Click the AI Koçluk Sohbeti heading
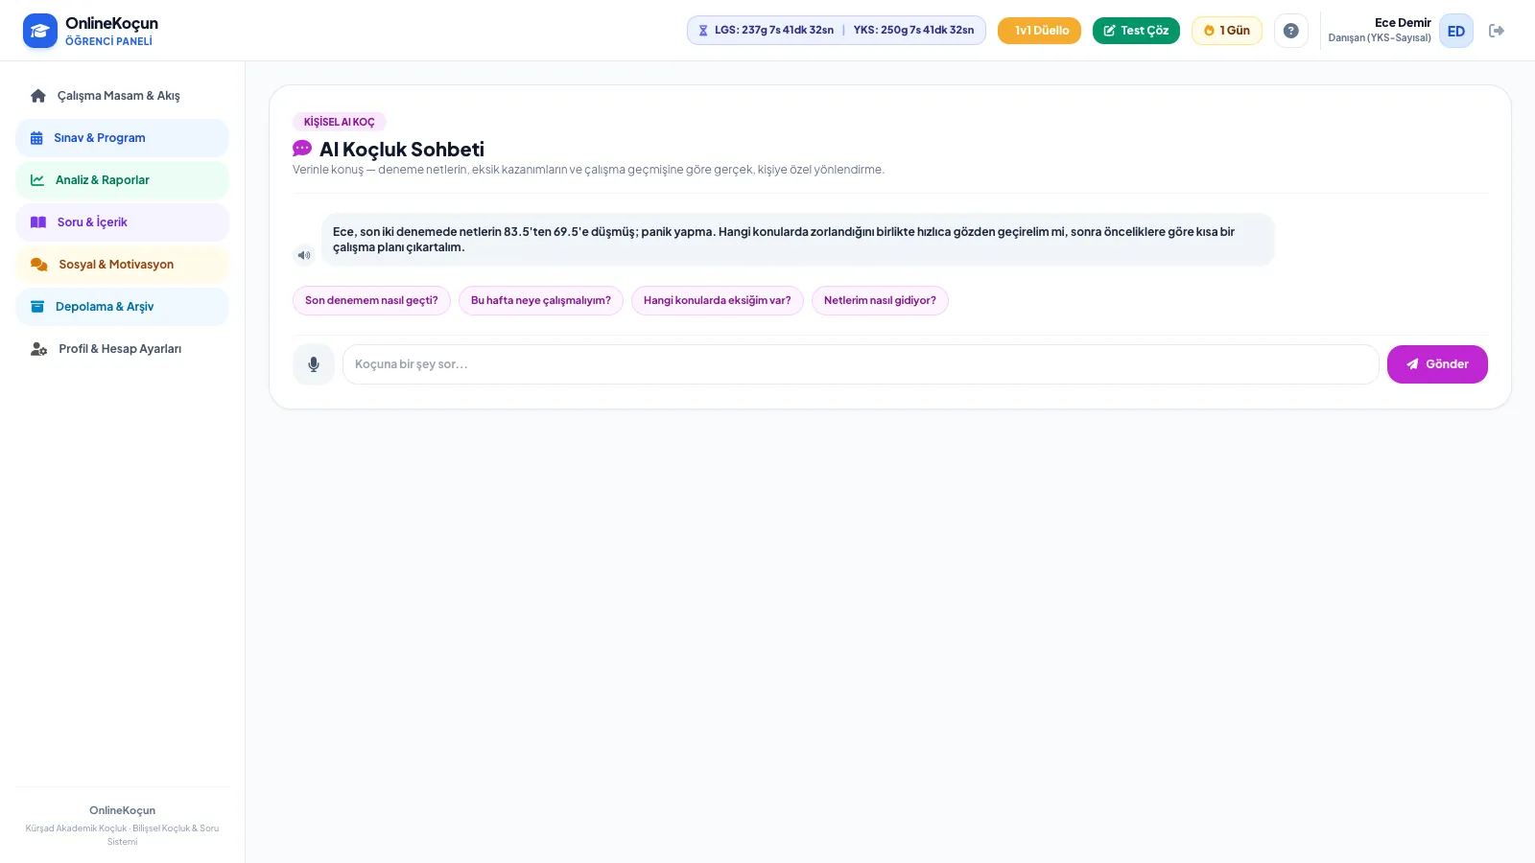The width and height of the screenshot is (1535, 863). pos(402,150)
